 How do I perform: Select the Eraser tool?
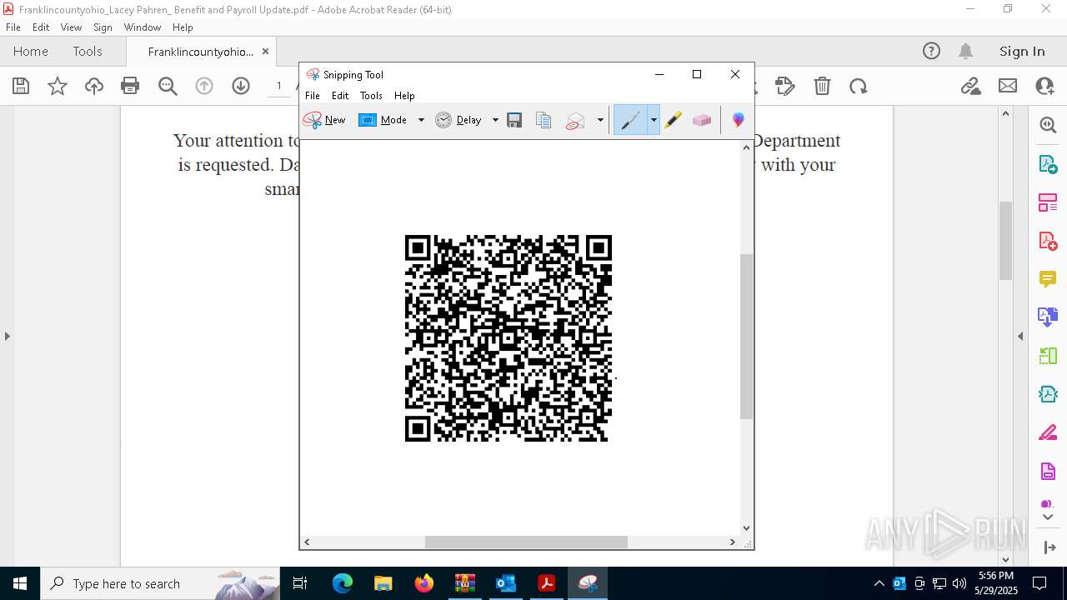[702, 120]
